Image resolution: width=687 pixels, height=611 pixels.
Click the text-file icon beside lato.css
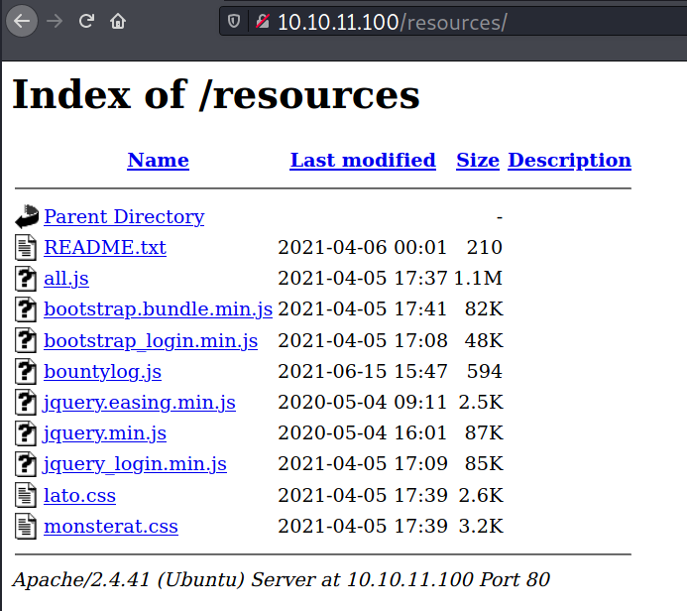26,495
